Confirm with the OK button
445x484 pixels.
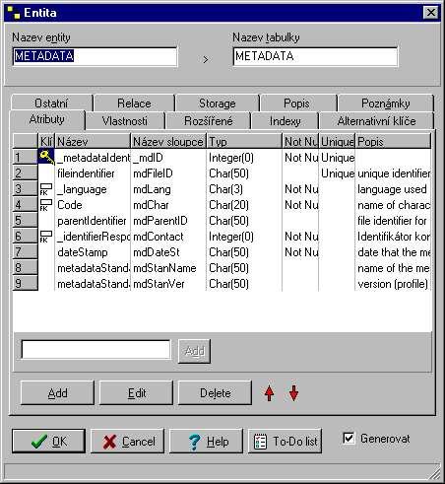click(48, 442)
